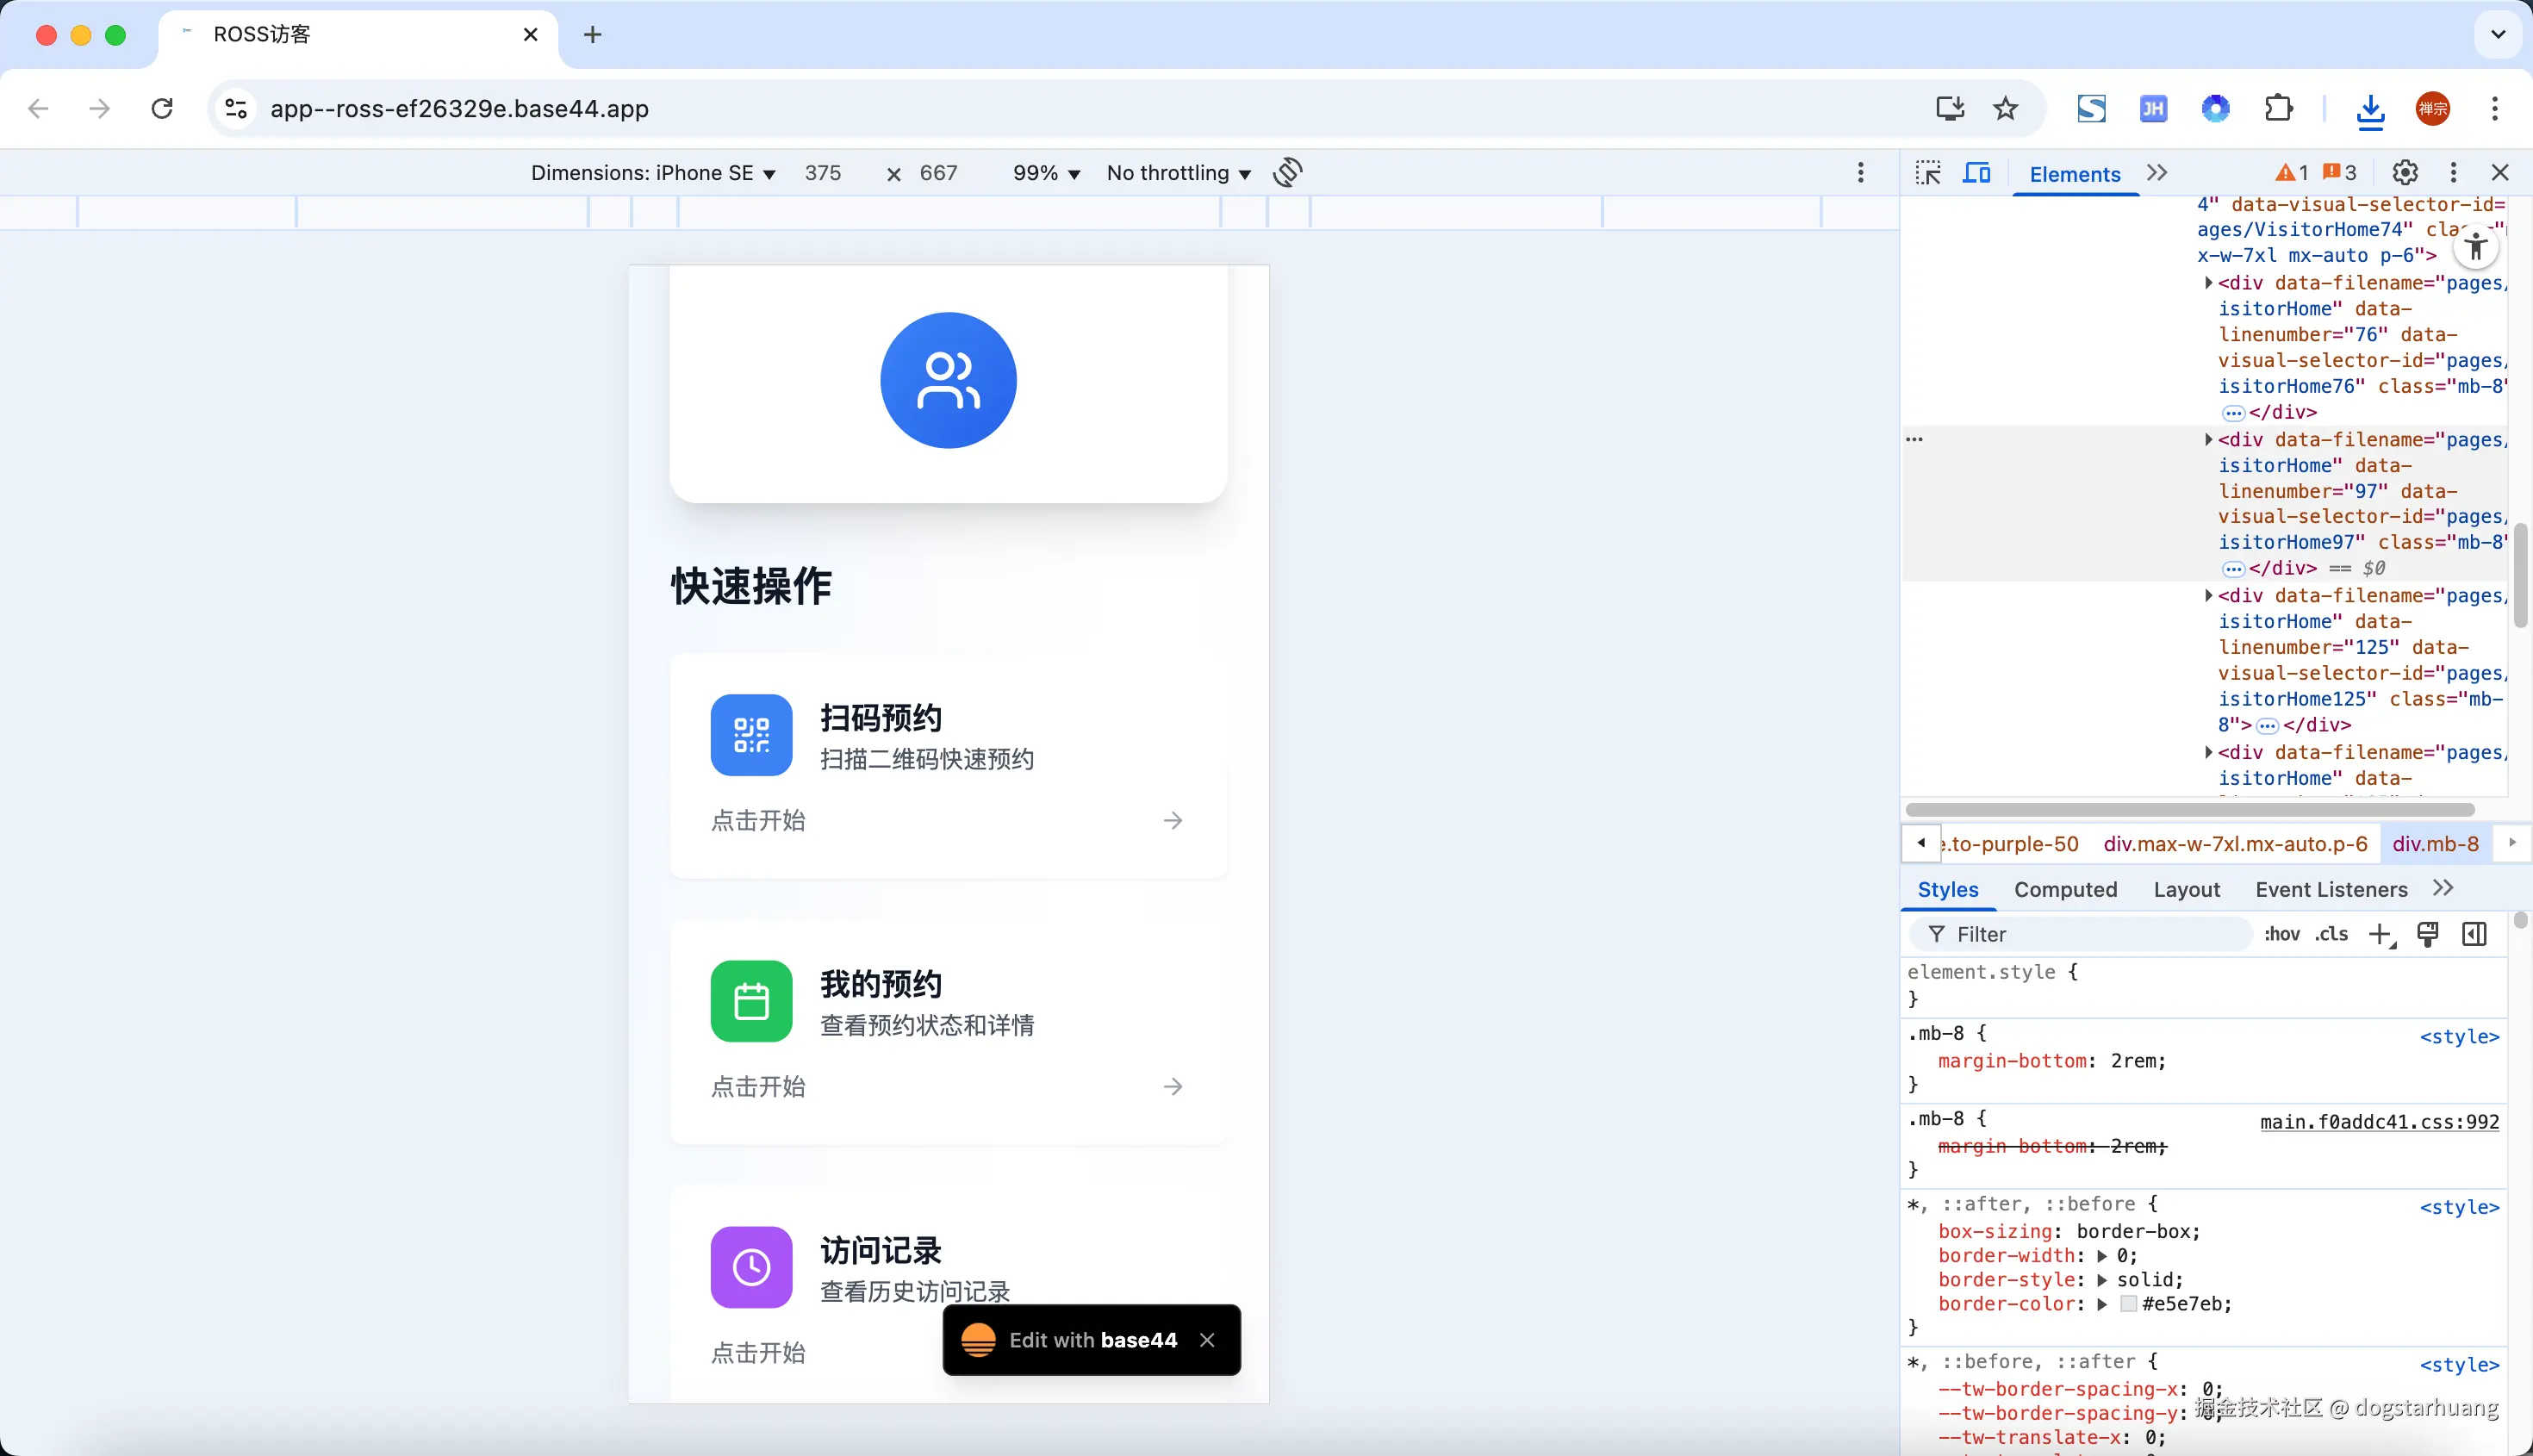This screenshot has height=1456, width=2533.
Task: Switch to the Computed tab
Action: click(x=2065, y=889)
